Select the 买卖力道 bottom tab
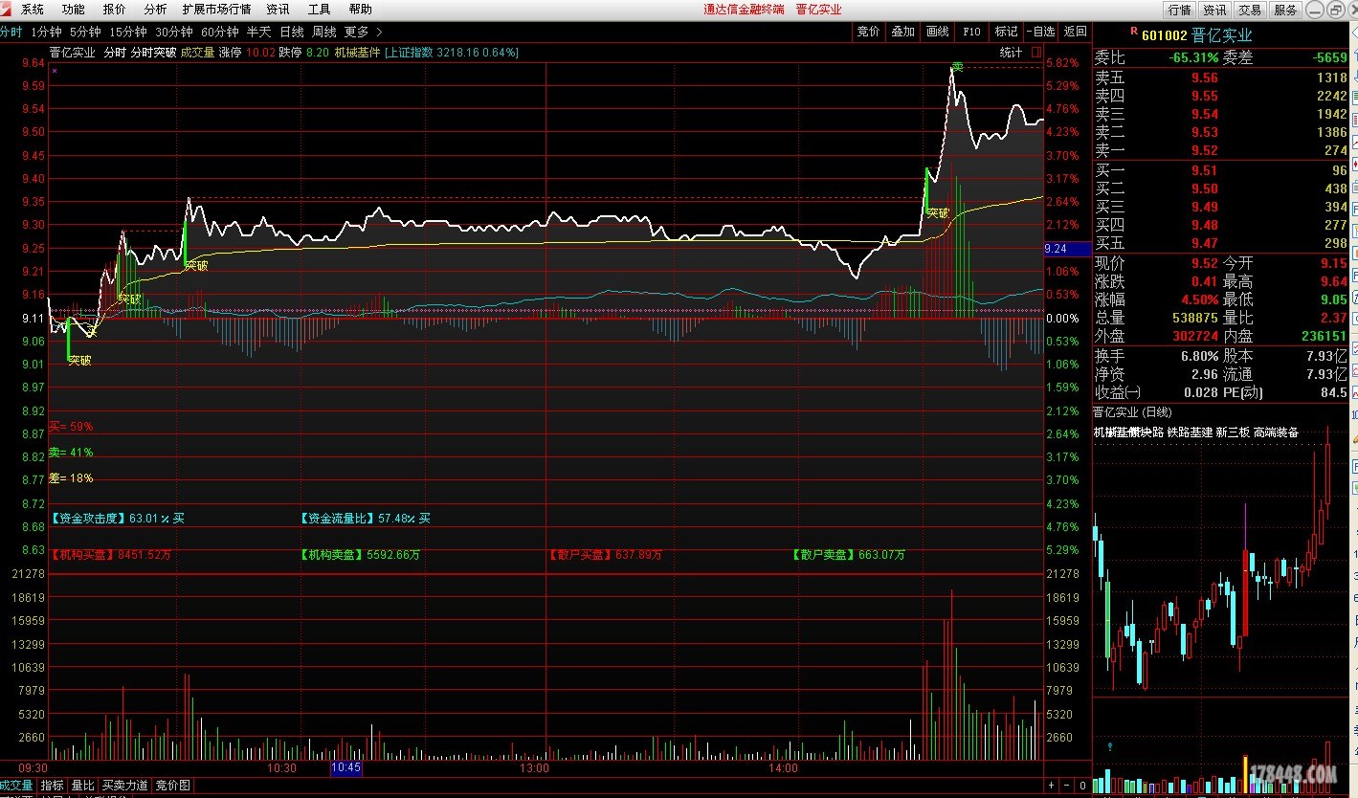 point(124,786)
